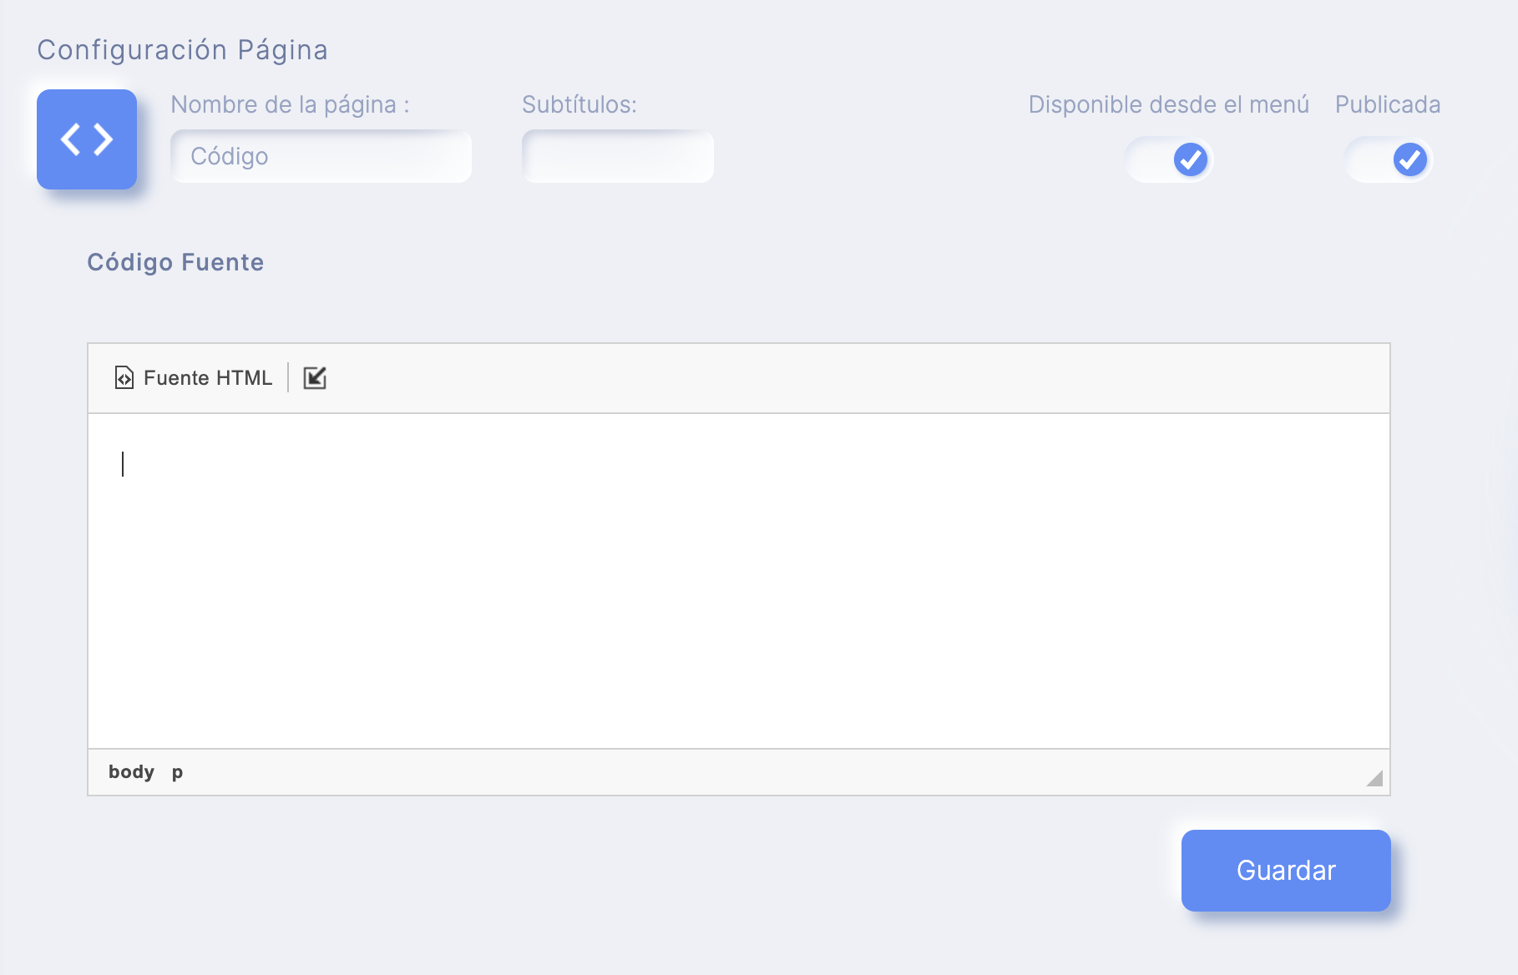Screen dimensions: 1518x975
Task: Click the Guardar button
Action: [1286, 871]
